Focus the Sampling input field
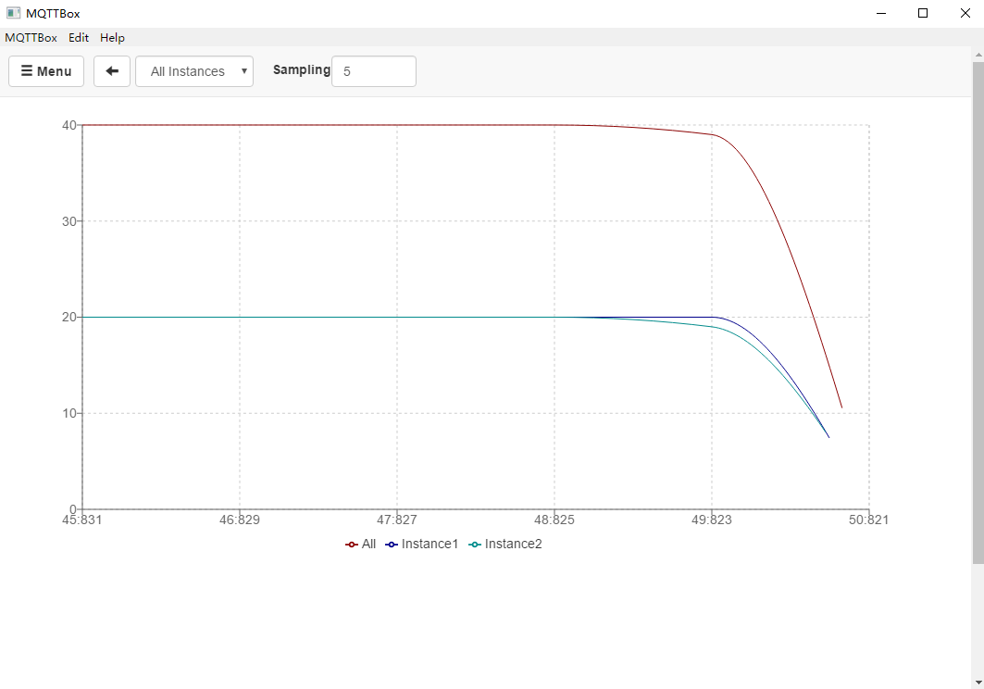Viewport: 984px width, 689px height. [373, 71]
